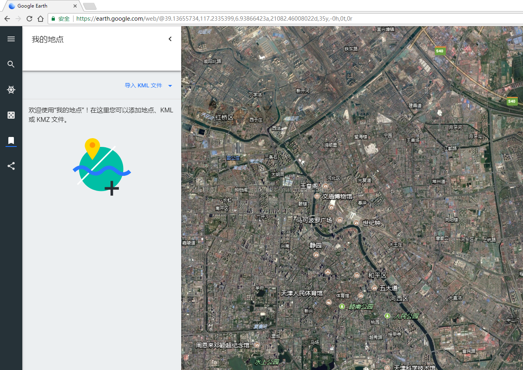Click the 铁东路 road label
This screenshot has height=370, width=523.
[x=351, y=49]
